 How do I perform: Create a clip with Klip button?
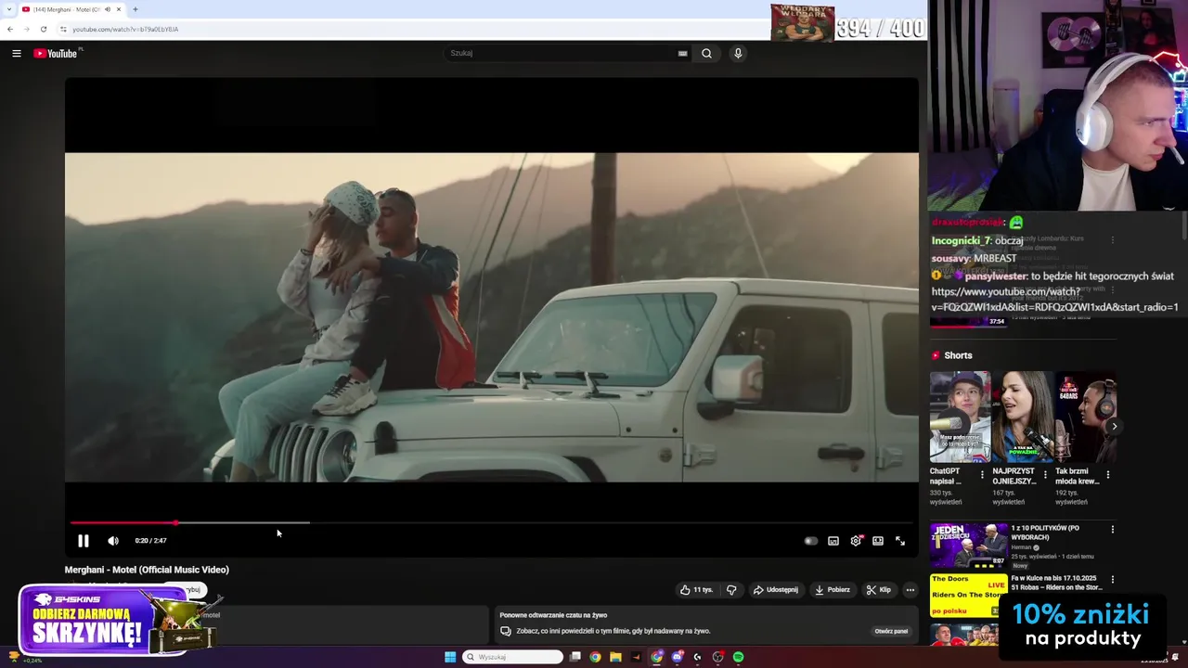pyautogui.click(x=879, y=589)
